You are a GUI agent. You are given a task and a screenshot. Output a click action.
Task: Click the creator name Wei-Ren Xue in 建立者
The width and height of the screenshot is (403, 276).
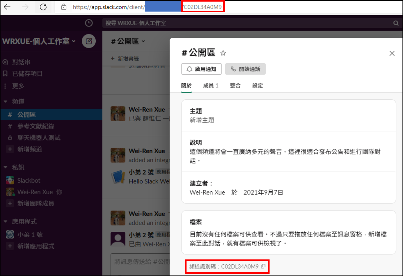click(x=207, y=192)
